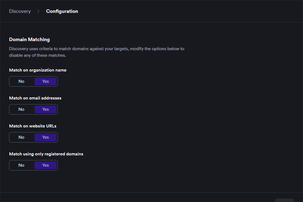Click the 'disable any of these matches' text
The width and height of the screenshot is (303, 202).
coord(38,55)
